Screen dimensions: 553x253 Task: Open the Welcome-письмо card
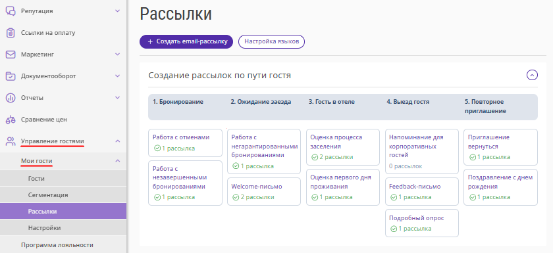(264, 191)
